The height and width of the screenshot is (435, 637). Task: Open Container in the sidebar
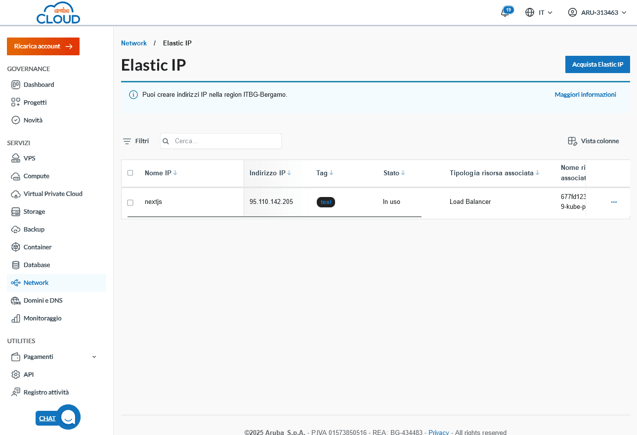point(38,247)
